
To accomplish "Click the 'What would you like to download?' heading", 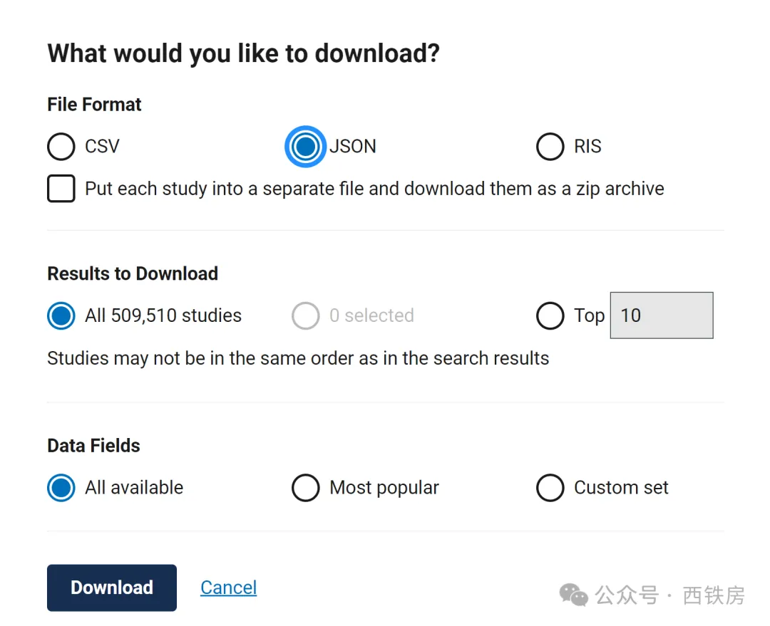I will pos(243,53).
